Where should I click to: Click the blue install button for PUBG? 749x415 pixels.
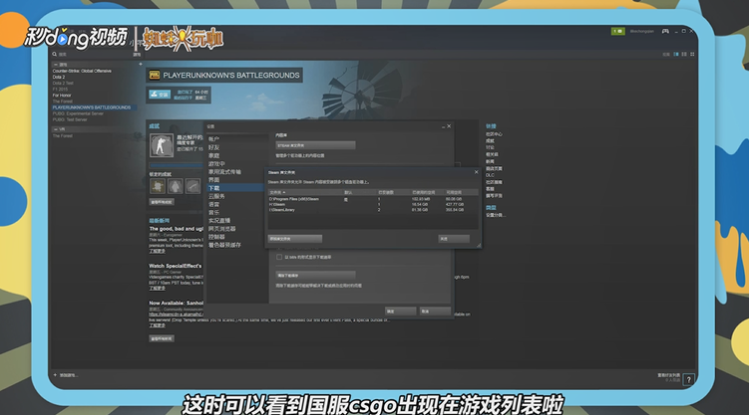160,95
